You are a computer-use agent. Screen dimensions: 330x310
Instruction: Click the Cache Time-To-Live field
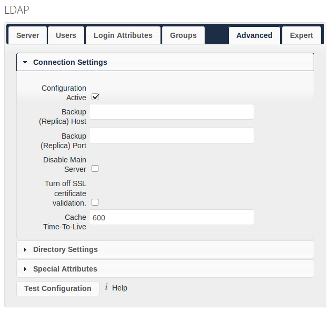pyautogui.click(x=172, y=217)
